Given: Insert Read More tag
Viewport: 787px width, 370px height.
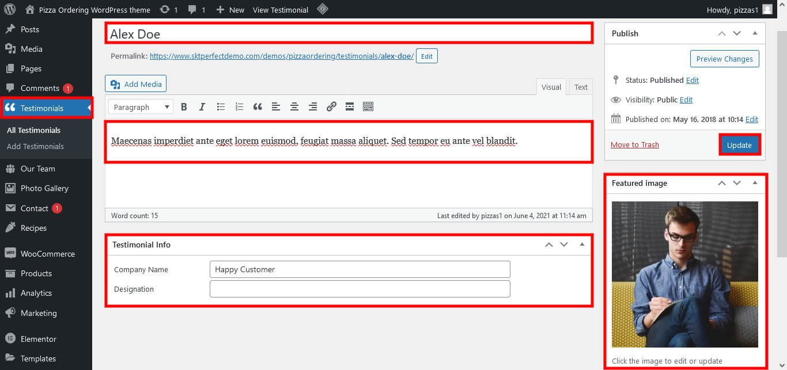Looking at the screenshot, I should click(349, 106).
